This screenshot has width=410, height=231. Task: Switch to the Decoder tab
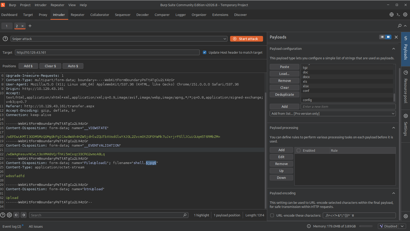coord(143,15)
